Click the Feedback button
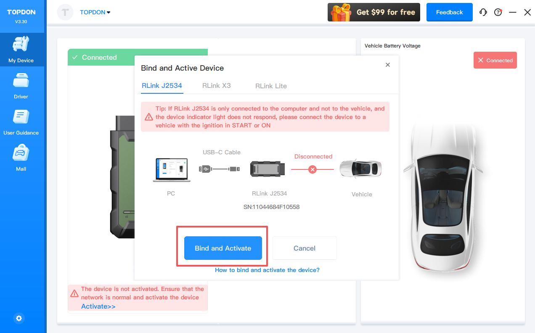 tap(449, 12)
